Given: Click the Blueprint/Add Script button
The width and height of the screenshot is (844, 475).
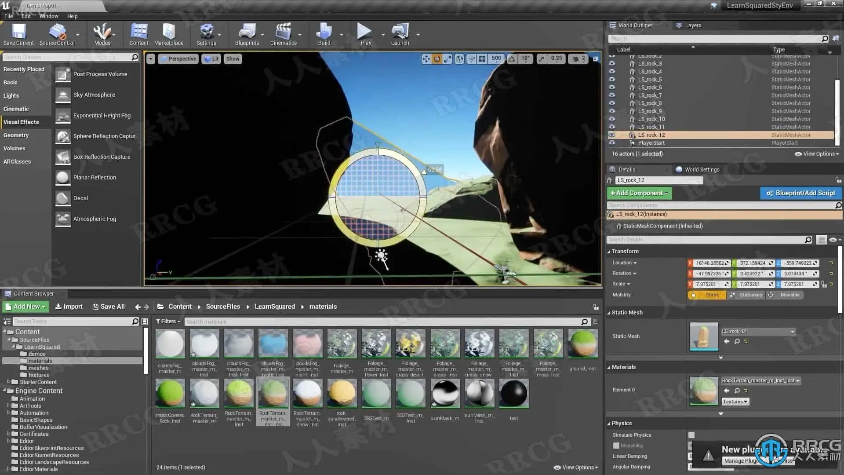Looking at the screenshot, I should 800,193.
